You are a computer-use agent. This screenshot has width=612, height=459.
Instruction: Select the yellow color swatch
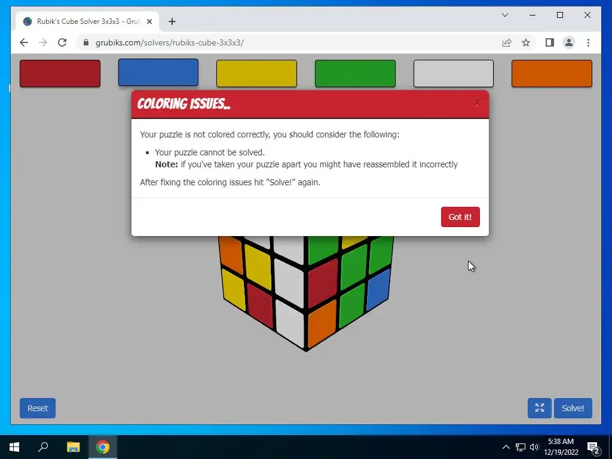point(257,74)
